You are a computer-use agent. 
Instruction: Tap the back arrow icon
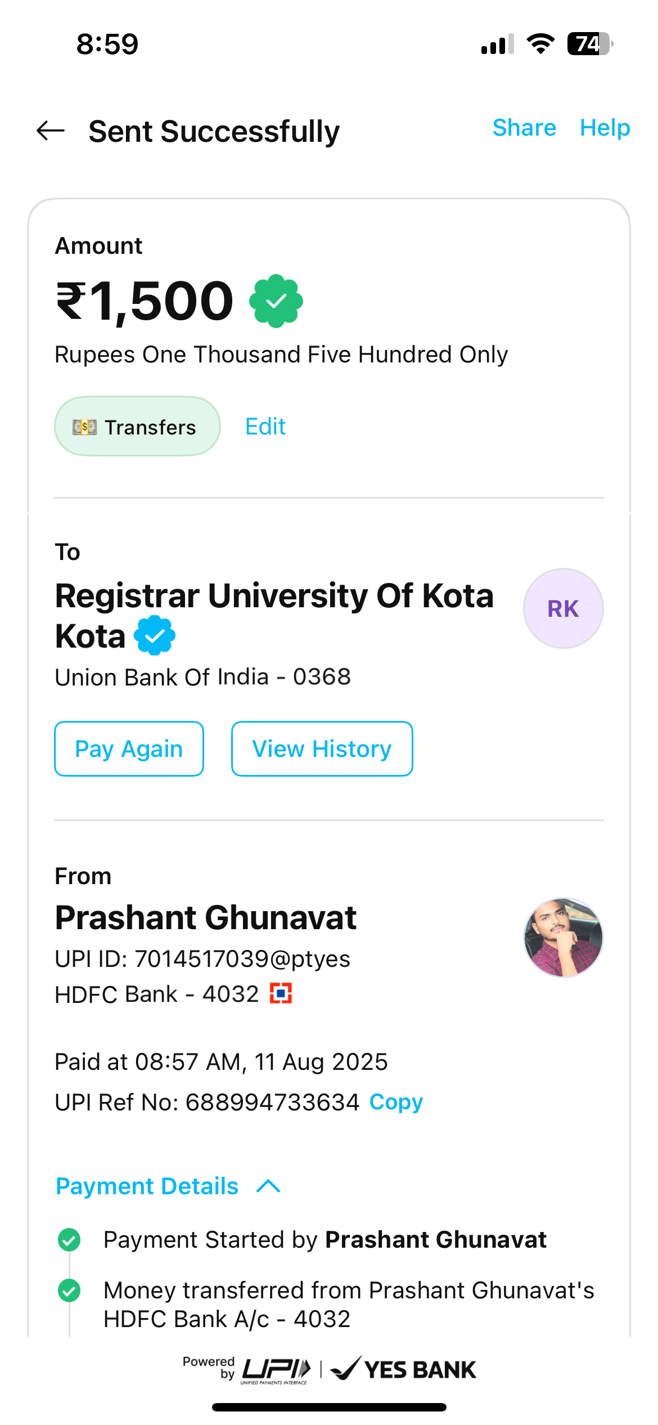coord(51,131)
